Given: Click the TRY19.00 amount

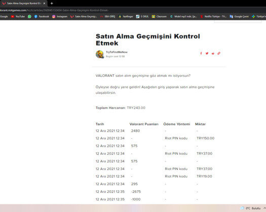Looking at the screenshot, I should [x=204, y=176].
